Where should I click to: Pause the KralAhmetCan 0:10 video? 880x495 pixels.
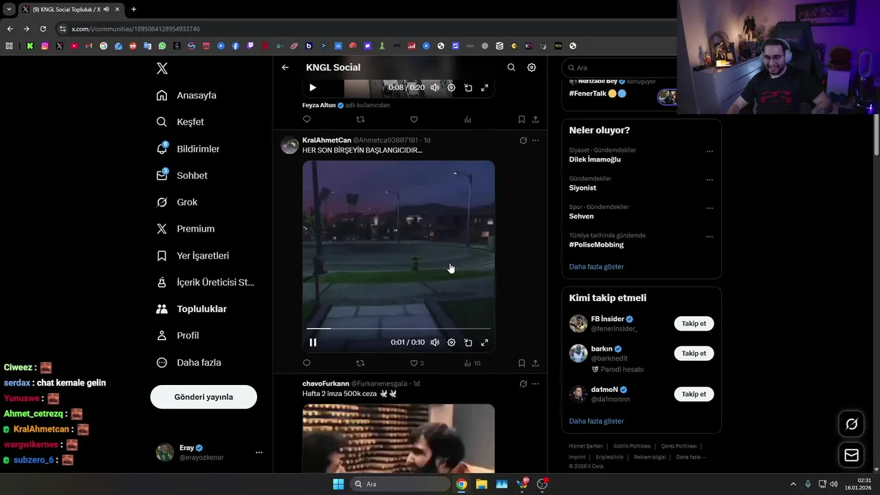[313, 342]
